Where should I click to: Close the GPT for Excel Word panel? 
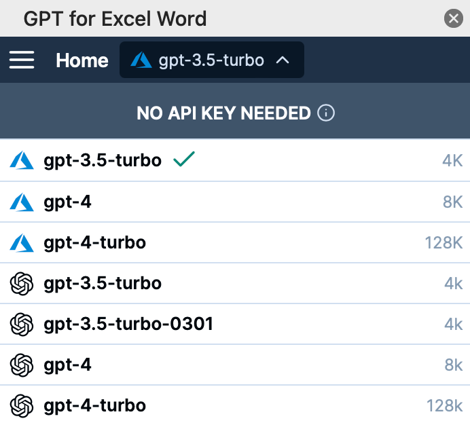click(x=453, y=18)
